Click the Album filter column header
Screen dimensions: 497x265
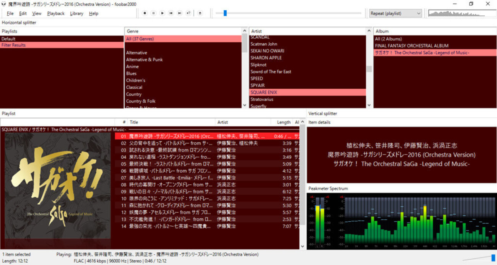(435, 31)
